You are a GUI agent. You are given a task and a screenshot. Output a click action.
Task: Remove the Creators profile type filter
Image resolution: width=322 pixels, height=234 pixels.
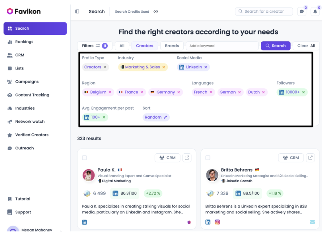point(105,67)
